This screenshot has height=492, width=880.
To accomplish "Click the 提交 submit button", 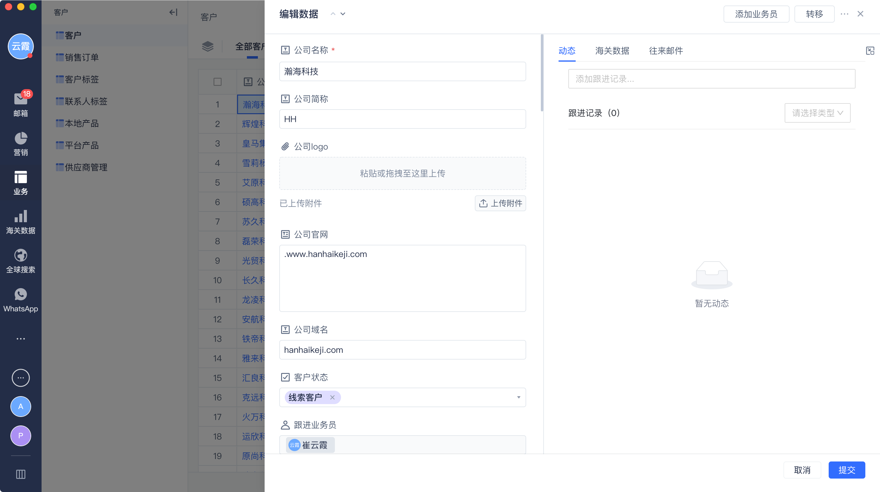I will pos(846,470).
